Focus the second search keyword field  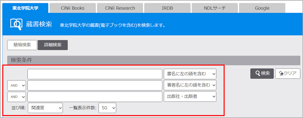point(95,85)
